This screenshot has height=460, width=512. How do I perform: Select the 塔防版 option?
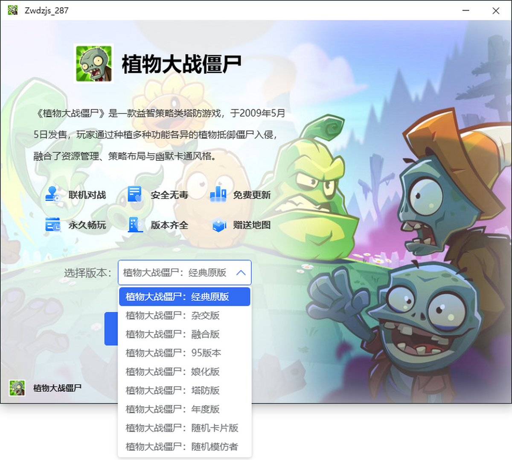click(184, 390)
